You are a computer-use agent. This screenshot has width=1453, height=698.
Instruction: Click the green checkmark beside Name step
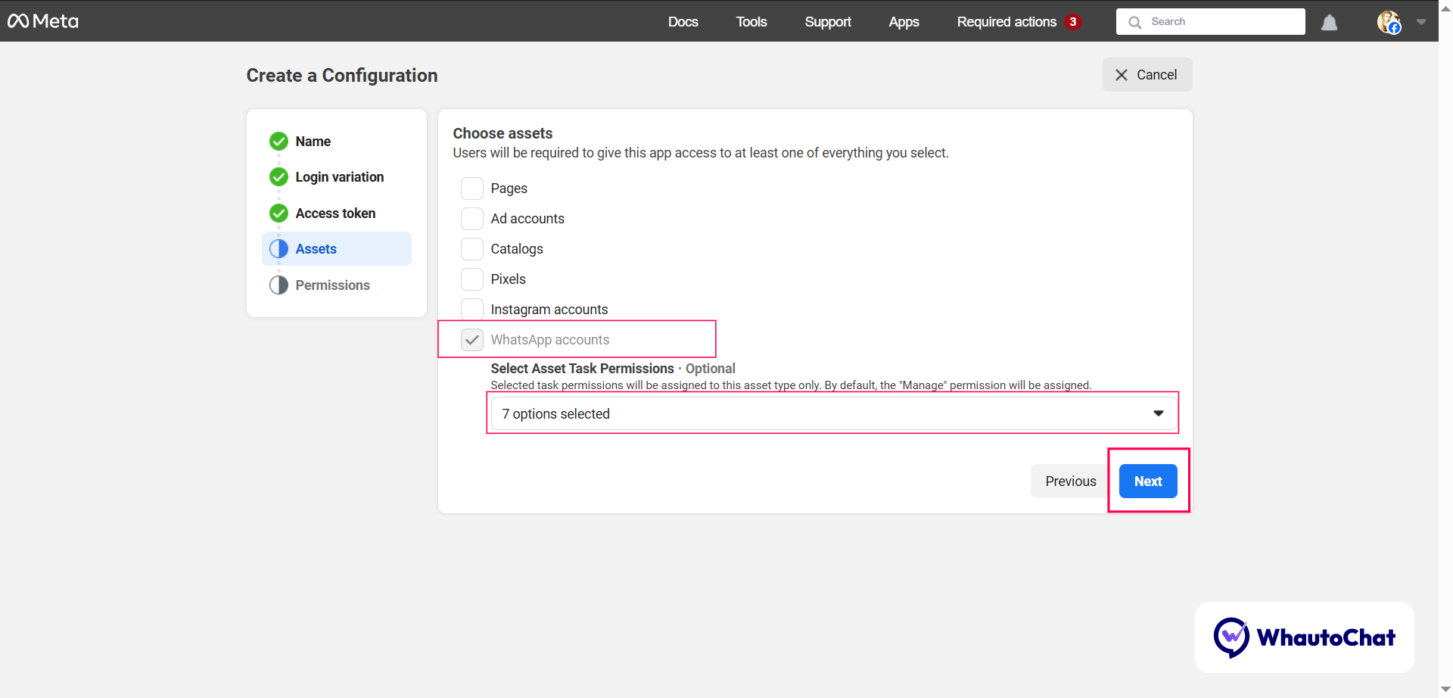pos(278,142)
